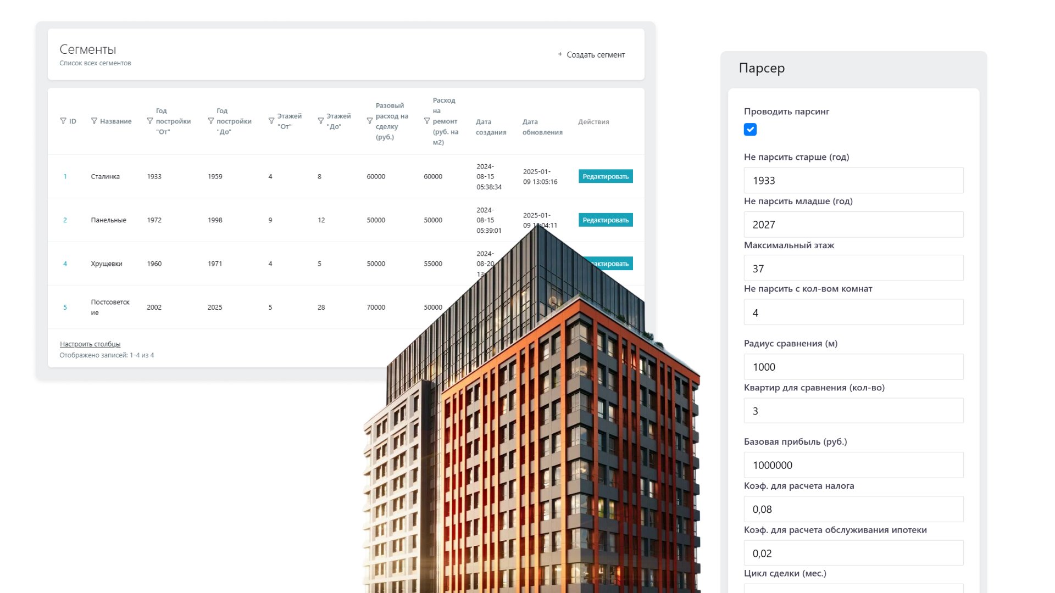Open filter for Год постройки "От" column
Screen dimensions: 1055x593
tap(150, 121)
